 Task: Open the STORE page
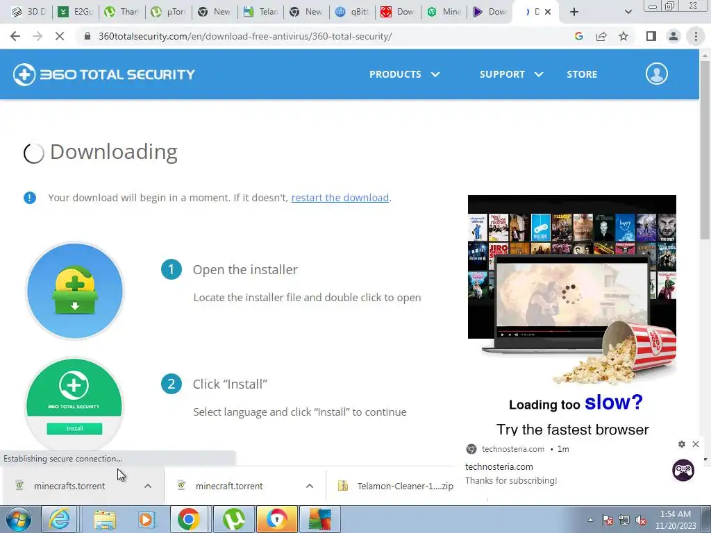(x=582, y=74)
